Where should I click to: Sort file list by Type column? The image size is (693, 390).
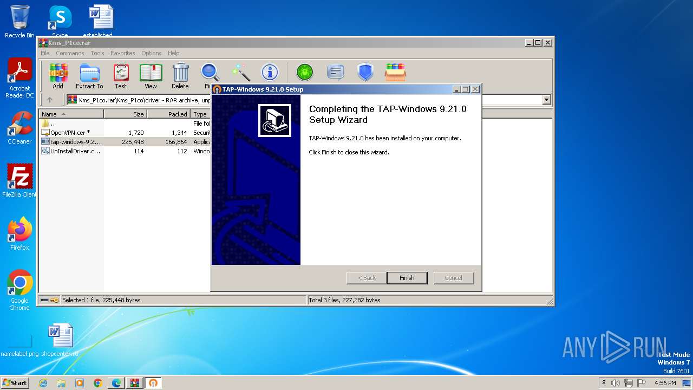[x=201, y=114]
